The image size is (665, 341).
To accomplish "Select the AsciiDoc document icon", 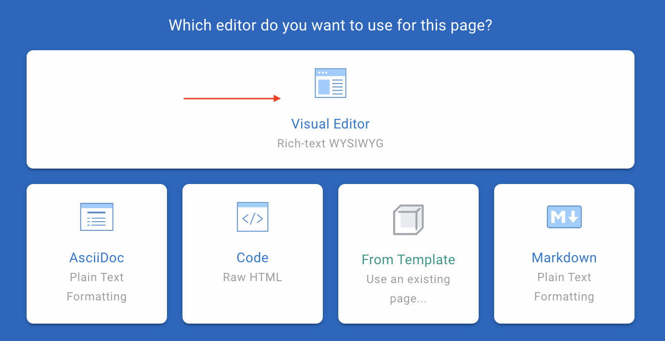I will point(97,217).
